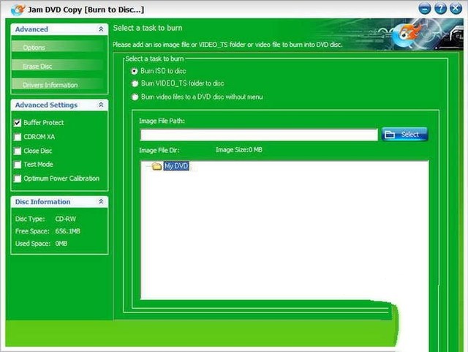Click the Image Size:0 MB label

[239, 150]
